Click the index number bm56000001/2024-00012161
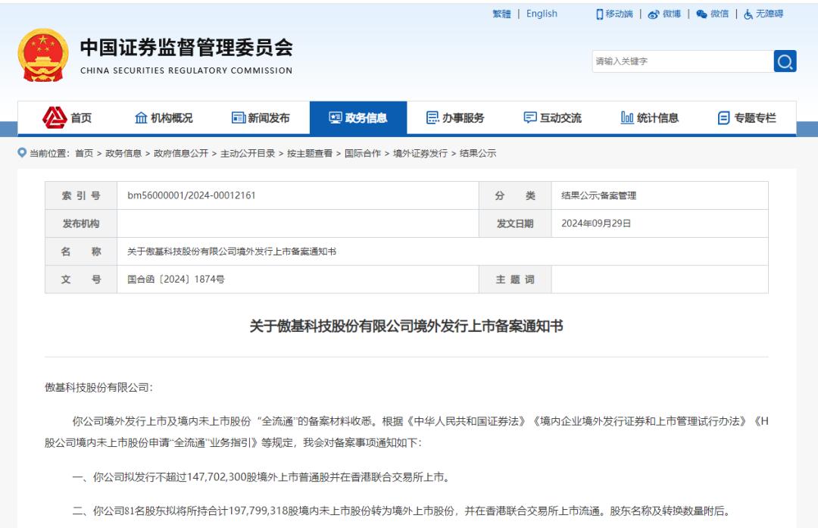 coord(192,195)
